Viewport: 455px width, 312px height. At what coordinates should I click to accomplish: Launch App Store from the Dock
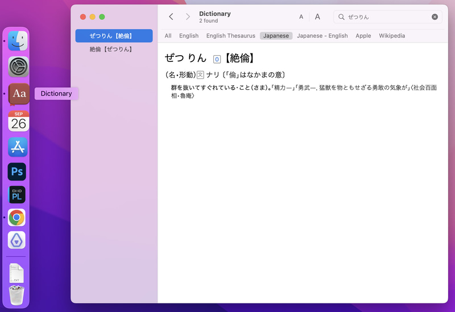[x=18, y=147]
